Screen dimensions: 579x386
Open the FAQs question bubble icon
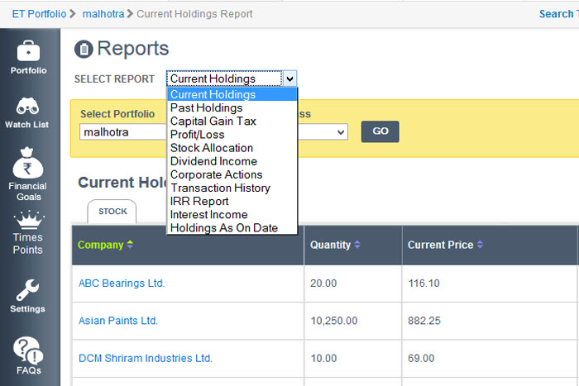coord(28,350)
